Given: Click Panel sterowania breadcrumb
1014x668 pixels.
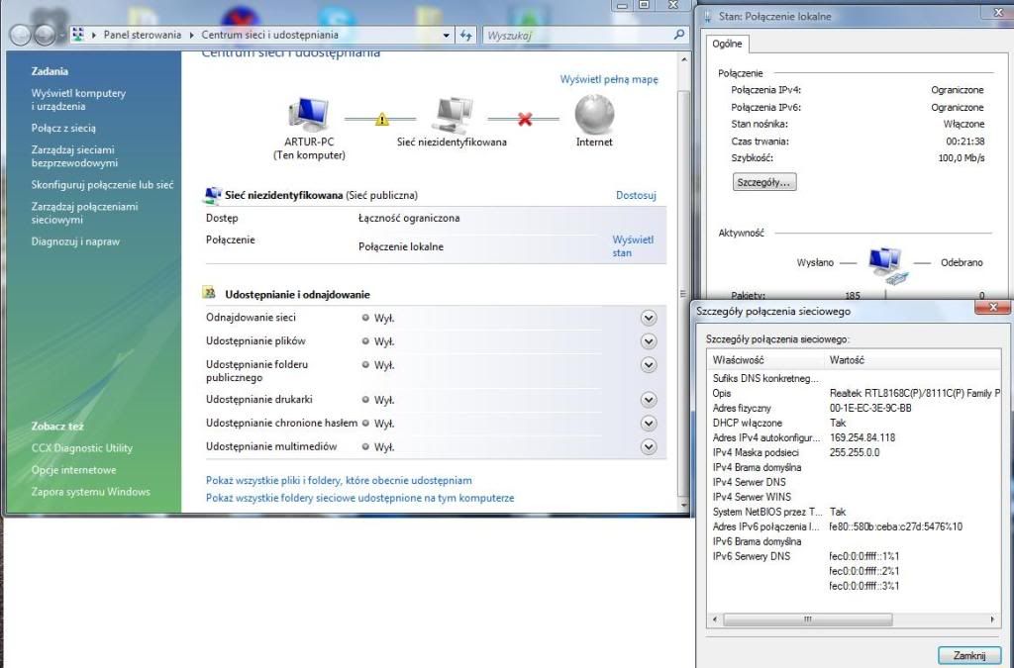Looking at the screenshot, I should [143, 35].
